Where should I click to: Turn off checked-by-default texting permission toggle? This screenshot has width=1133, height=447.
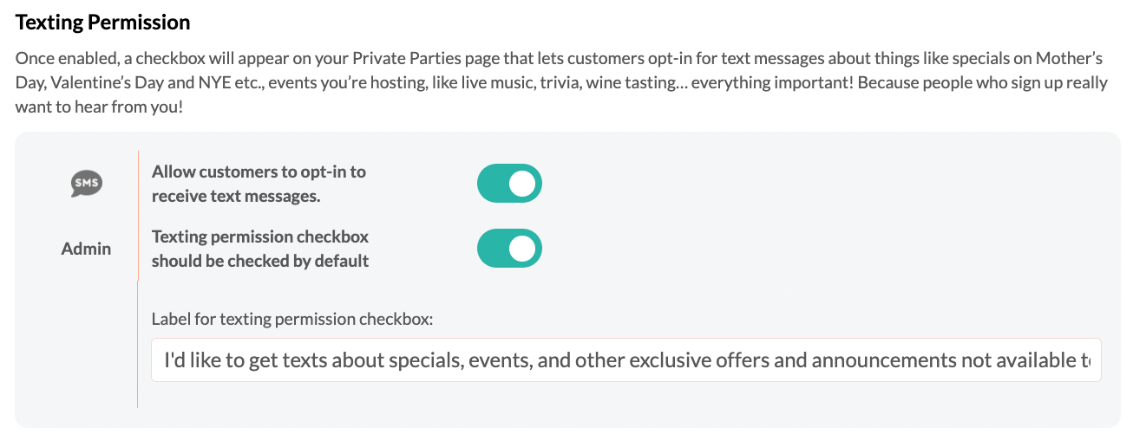(x=509, y=249)
